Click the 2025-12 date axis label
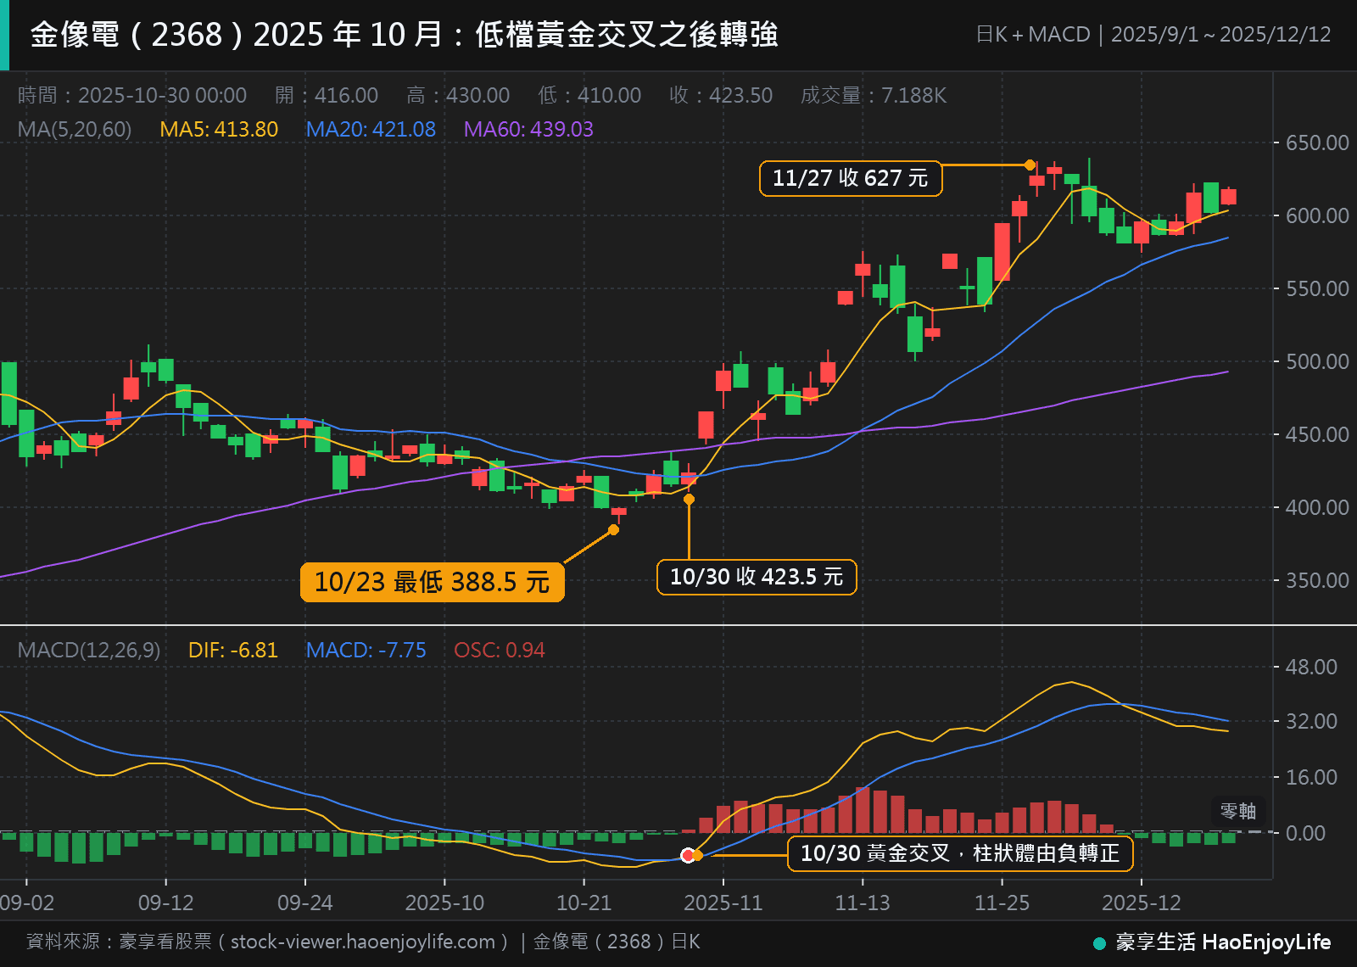 (x=1141, y=903)
